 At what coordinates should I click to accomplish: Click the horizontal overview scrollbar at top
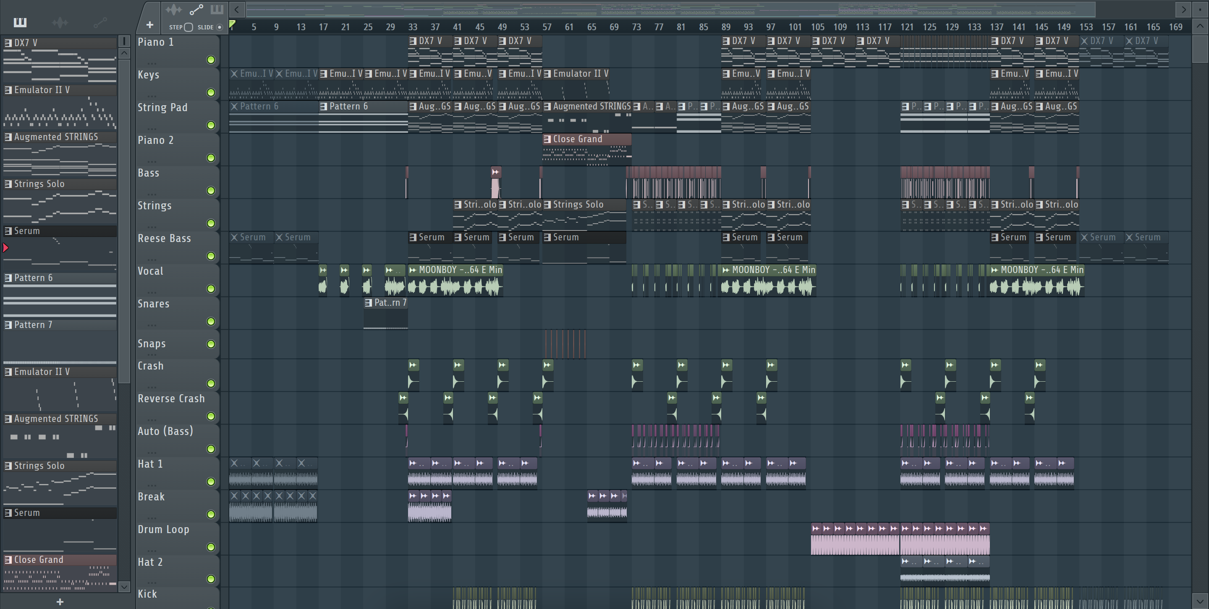(670, 9)
